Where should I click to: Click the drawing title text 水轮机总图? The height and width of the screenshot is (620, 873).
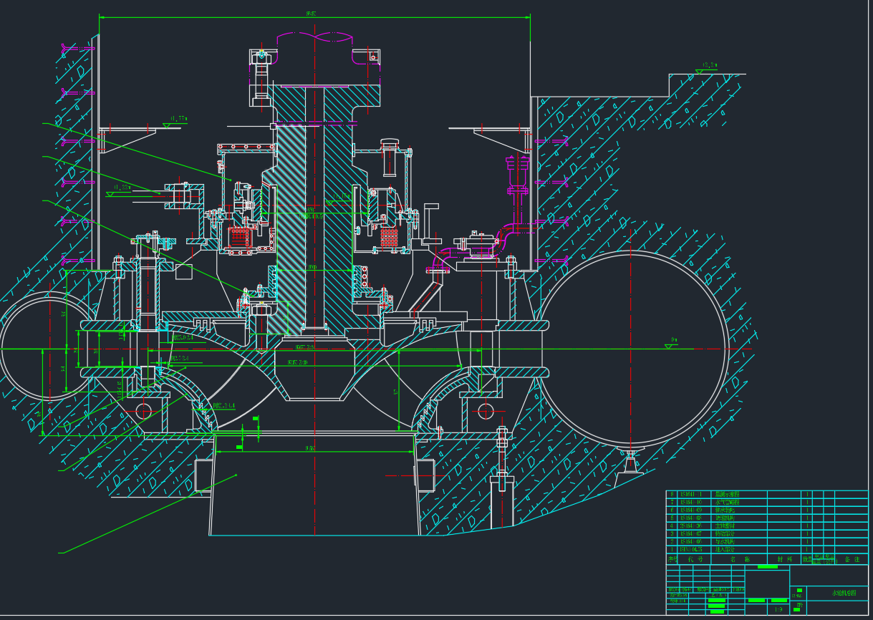pos(844,593)
